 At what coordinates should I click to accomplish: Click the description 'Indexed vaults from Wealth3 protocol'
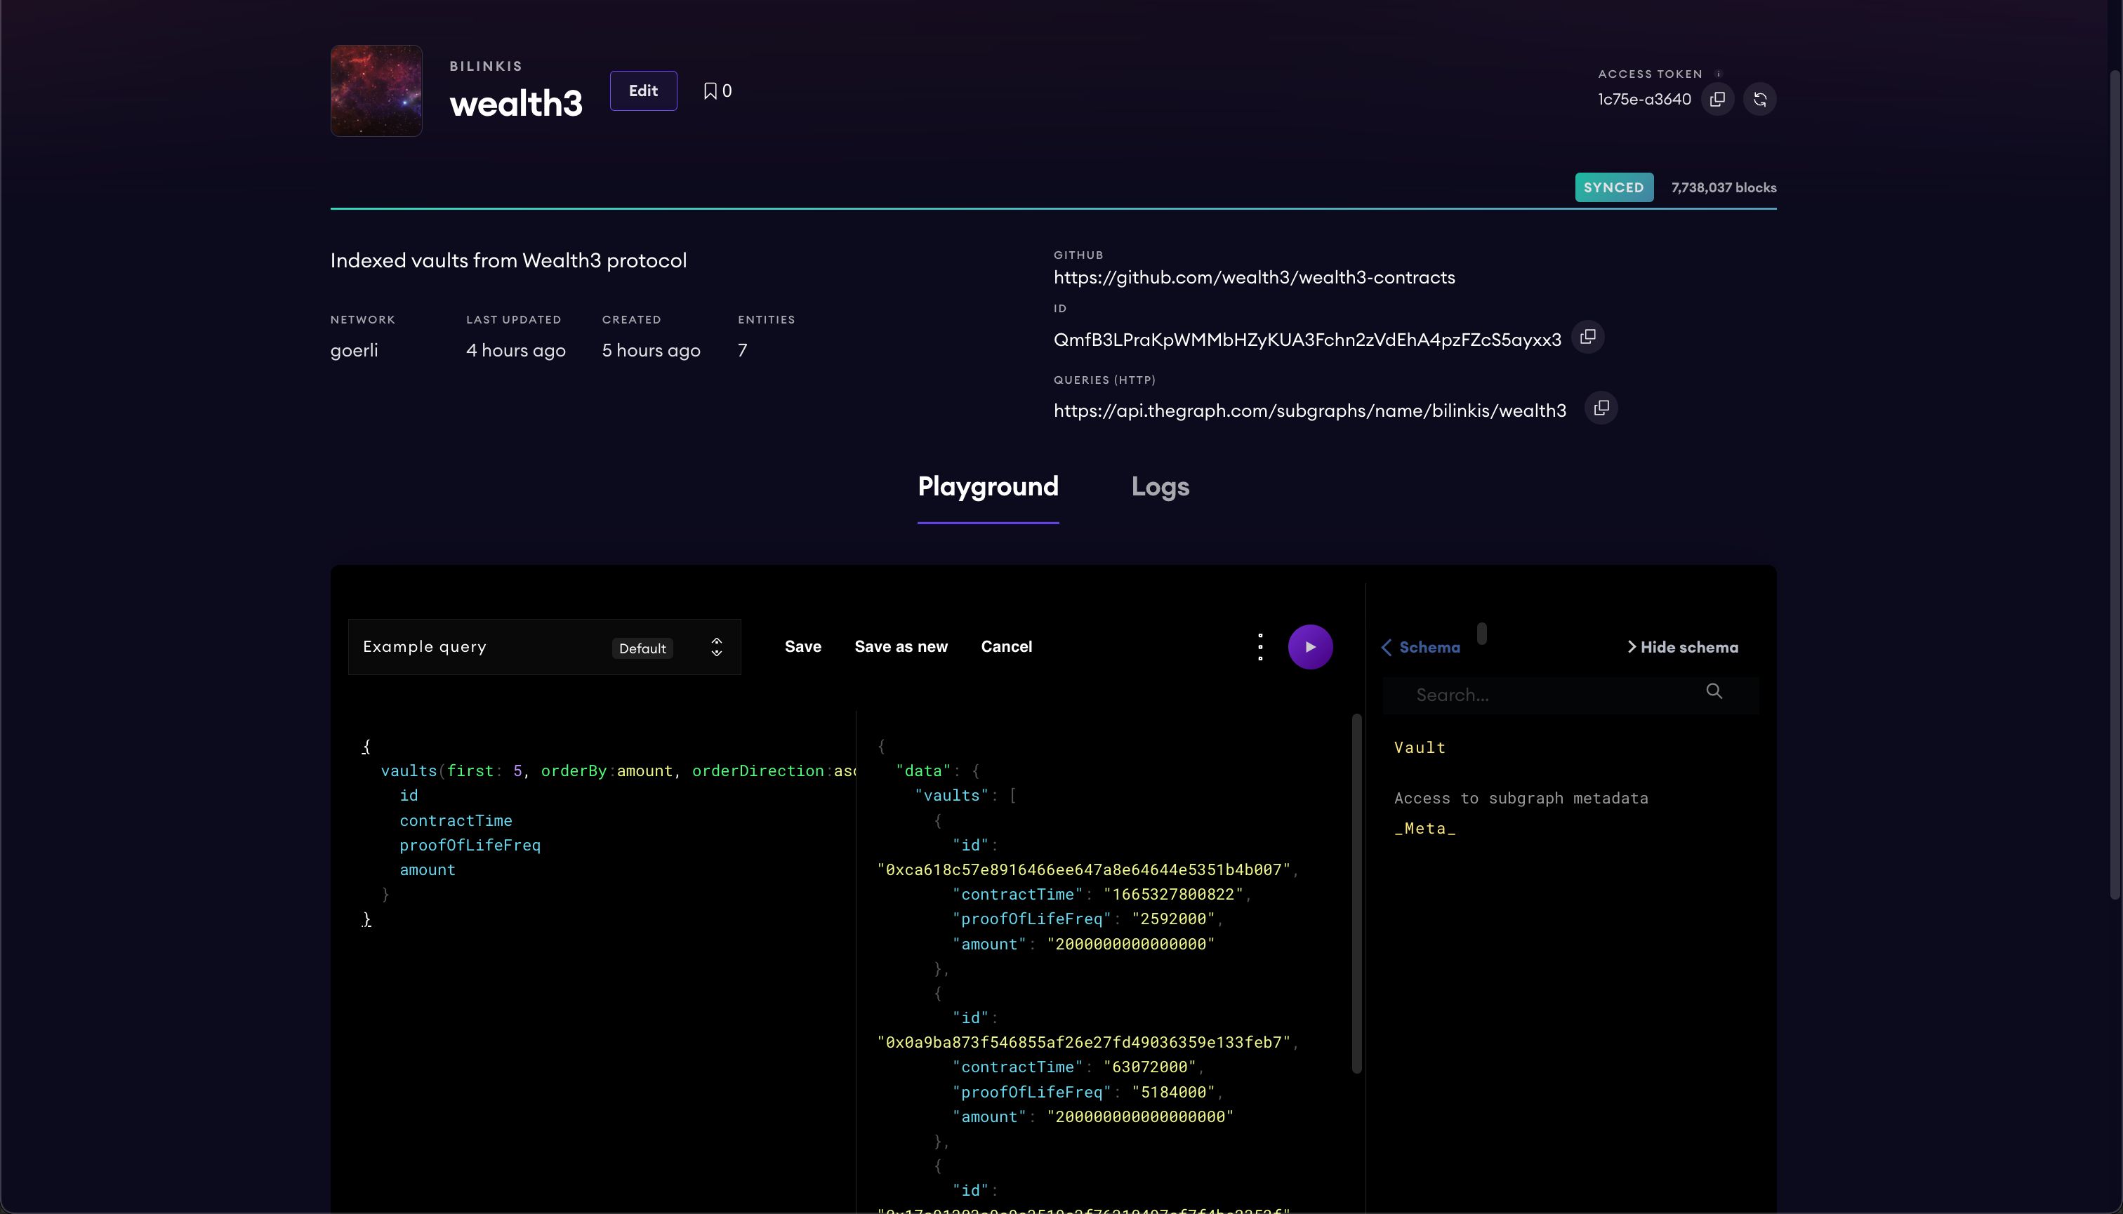point(508,260)
